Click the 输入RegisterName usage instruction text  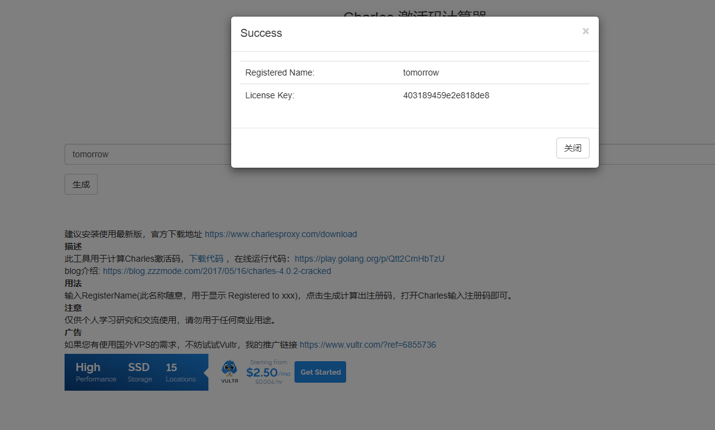point(290,295)
